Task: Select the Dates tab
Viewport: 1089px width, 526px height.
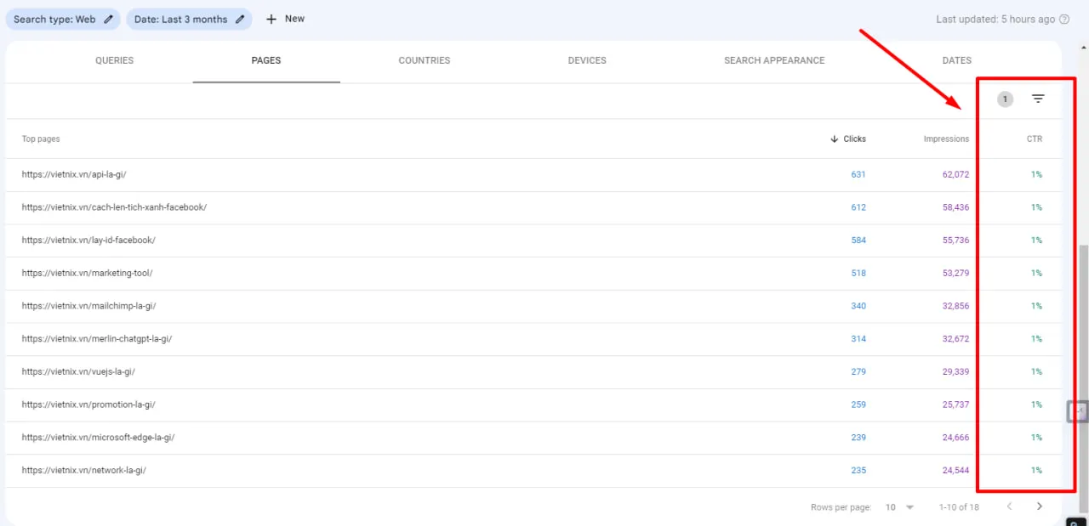Action: pyautogui.click(x=956, y=60)
